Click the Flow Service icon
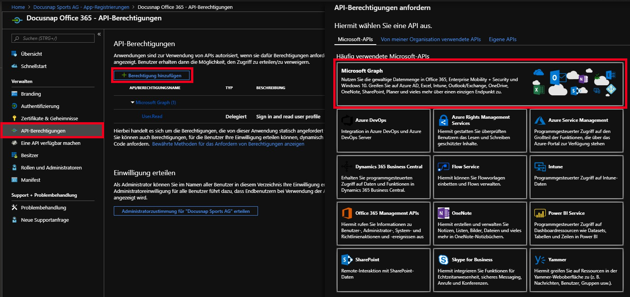Image resolution: width=630 pixels, height=297 pixels. click(x=444, y=167)
